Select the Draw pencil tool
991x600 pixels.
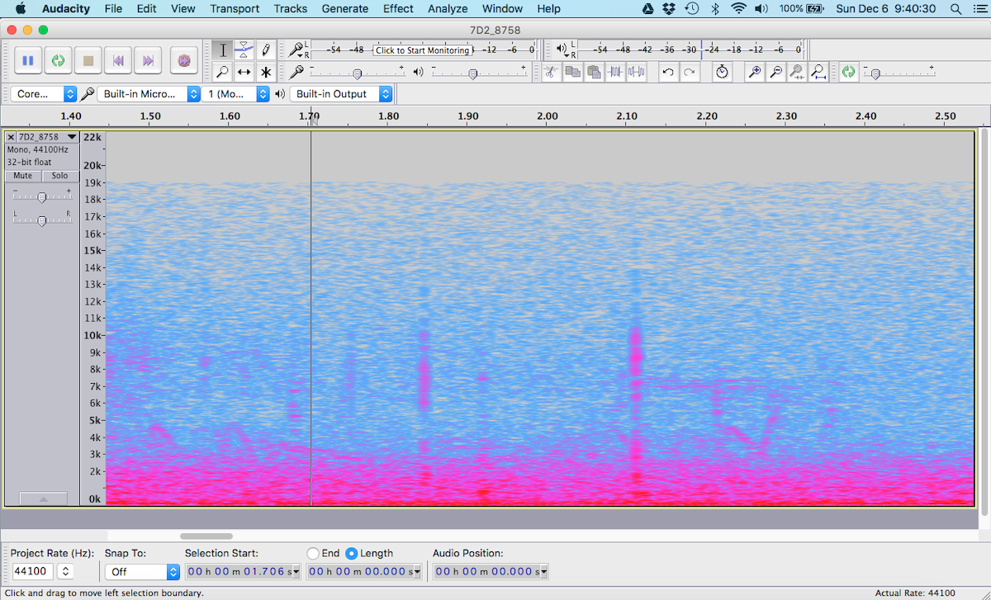(265, 50)
